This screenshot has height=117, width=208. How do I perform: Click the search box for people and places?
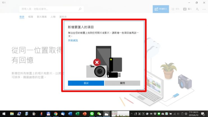pos(49,9)
